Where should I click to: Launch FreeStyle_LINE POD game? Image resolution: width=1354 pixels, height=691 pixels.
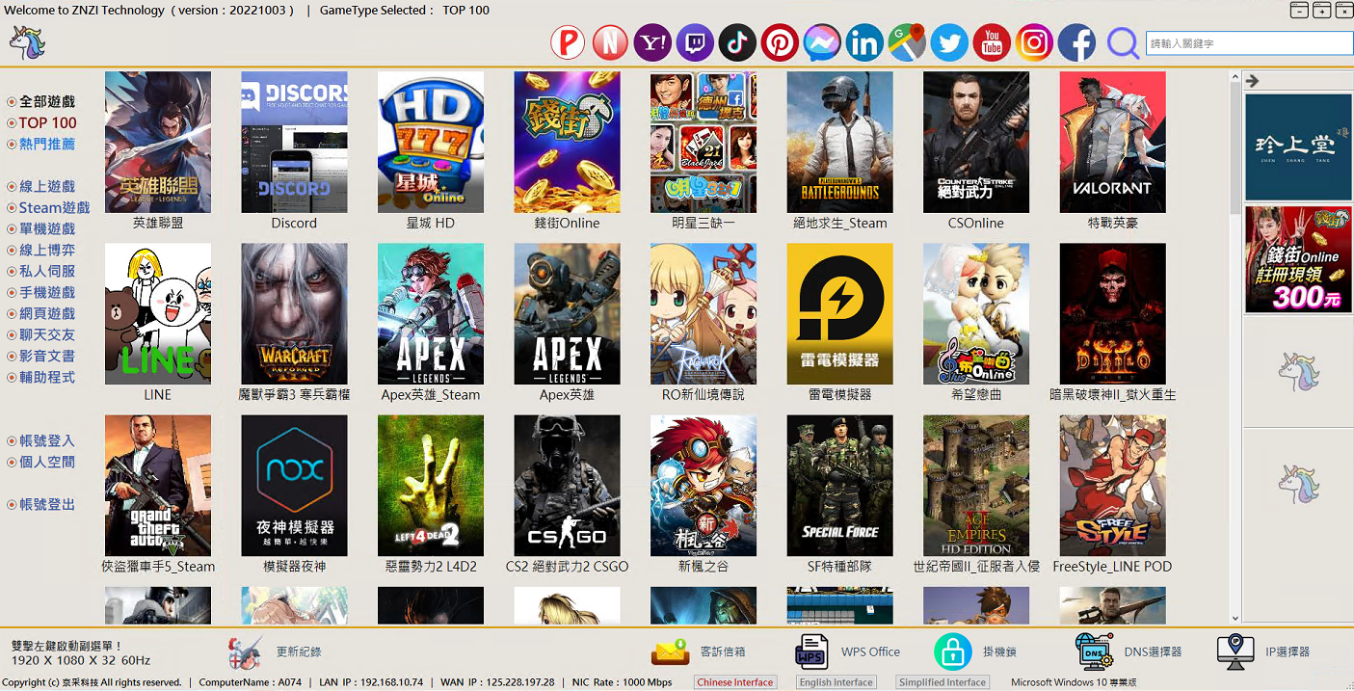[1113, 486]
